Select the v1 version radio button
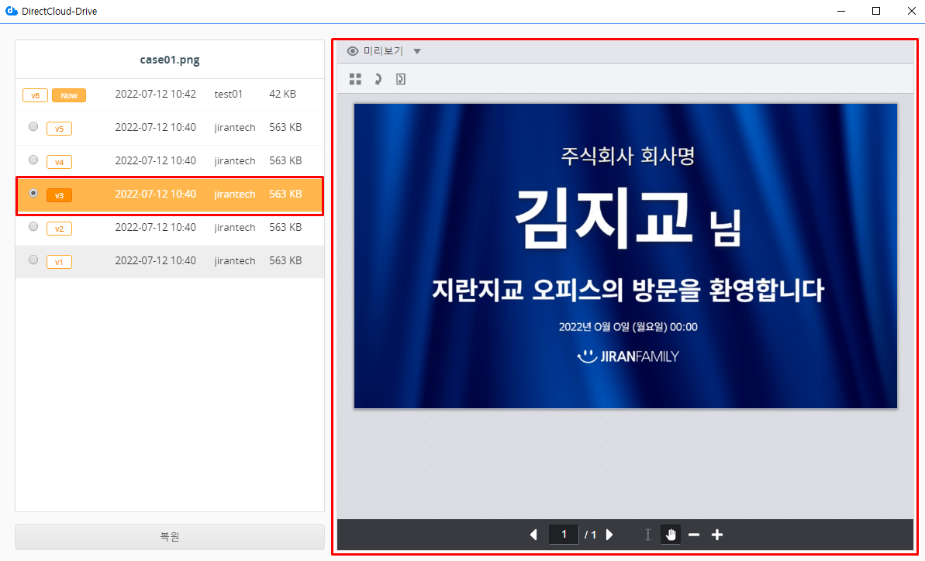The height and width of the screenshot is (561, 925). (33, 260)
